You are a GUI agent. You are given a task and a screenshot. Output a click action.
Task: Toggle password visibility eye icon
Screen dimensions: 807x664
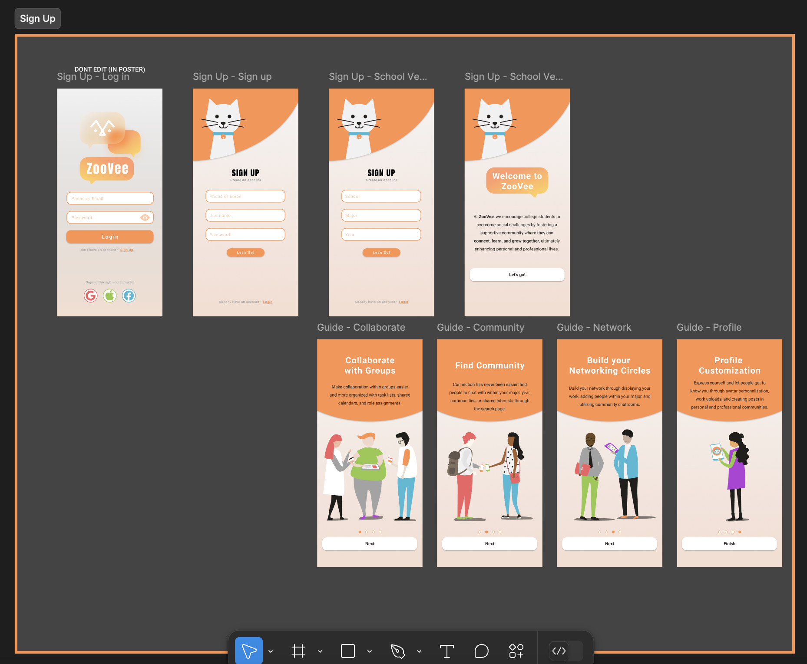pyautogui.click(x=145, y=217)
